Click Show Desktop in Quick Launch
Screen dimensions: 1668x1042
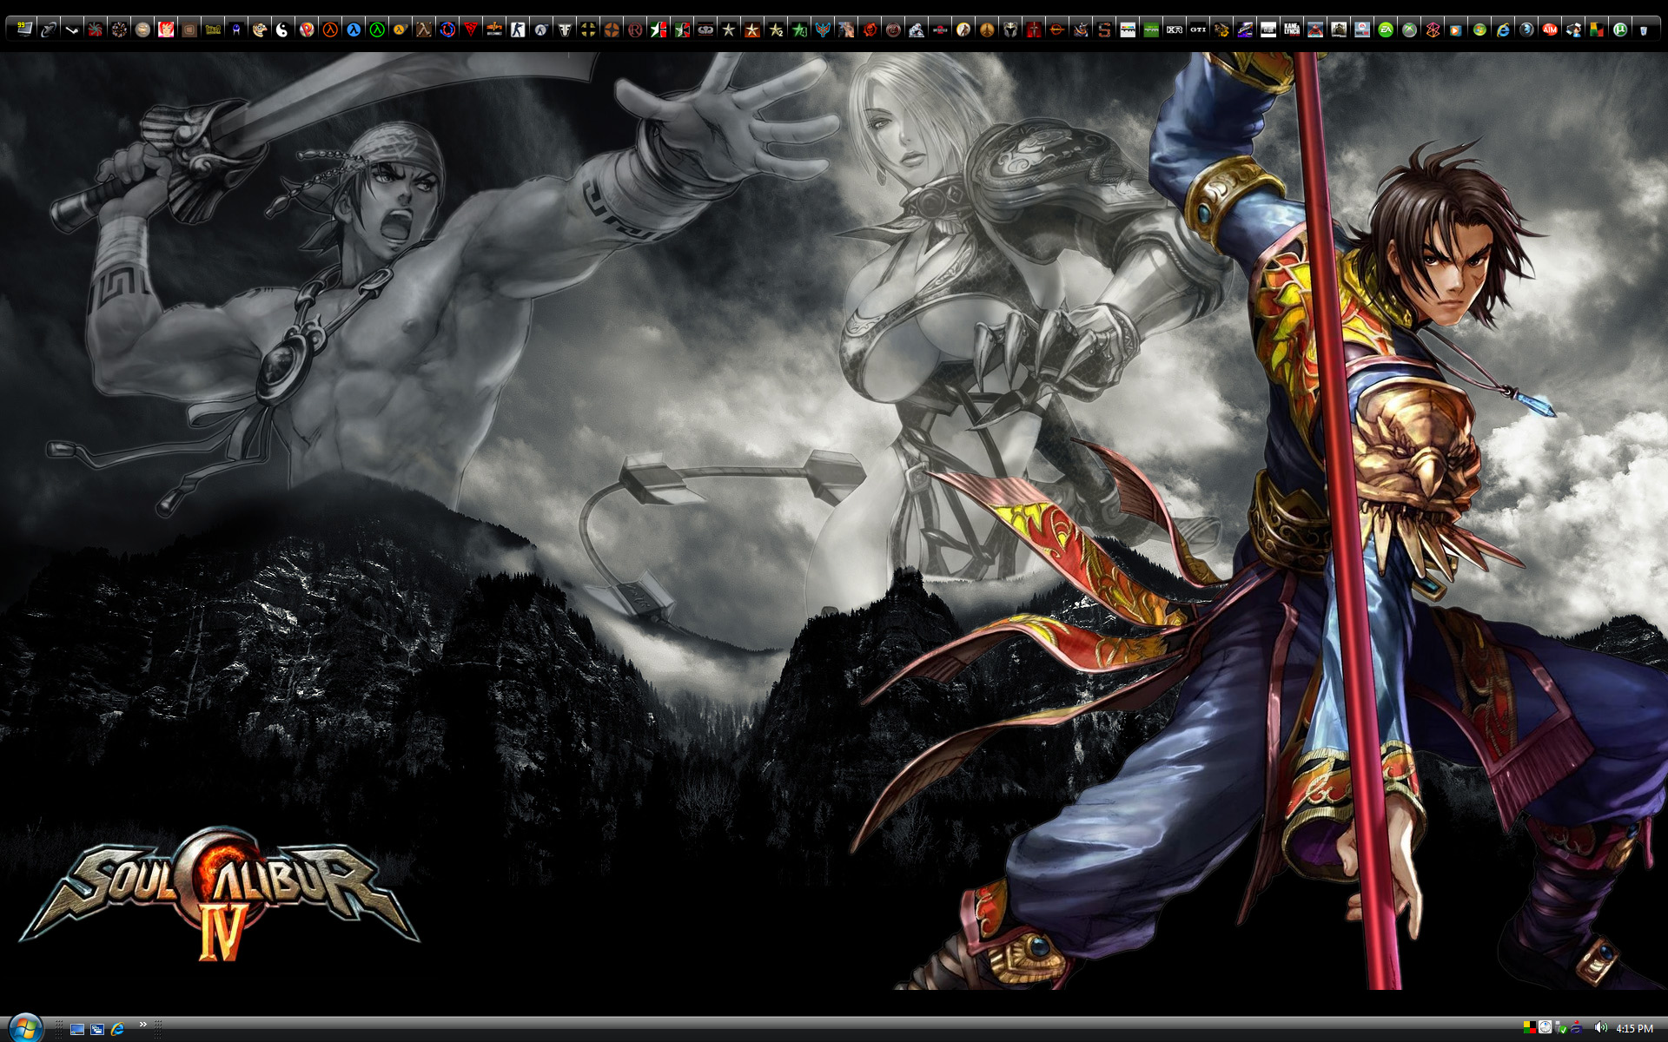(77, 1029)
